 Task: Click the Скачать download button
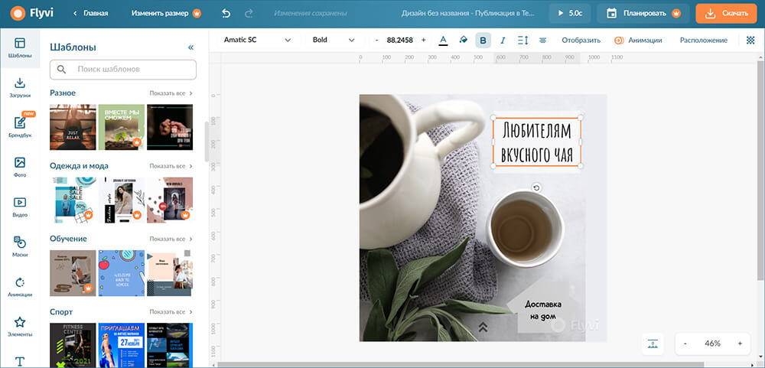(x=726, y=13)
